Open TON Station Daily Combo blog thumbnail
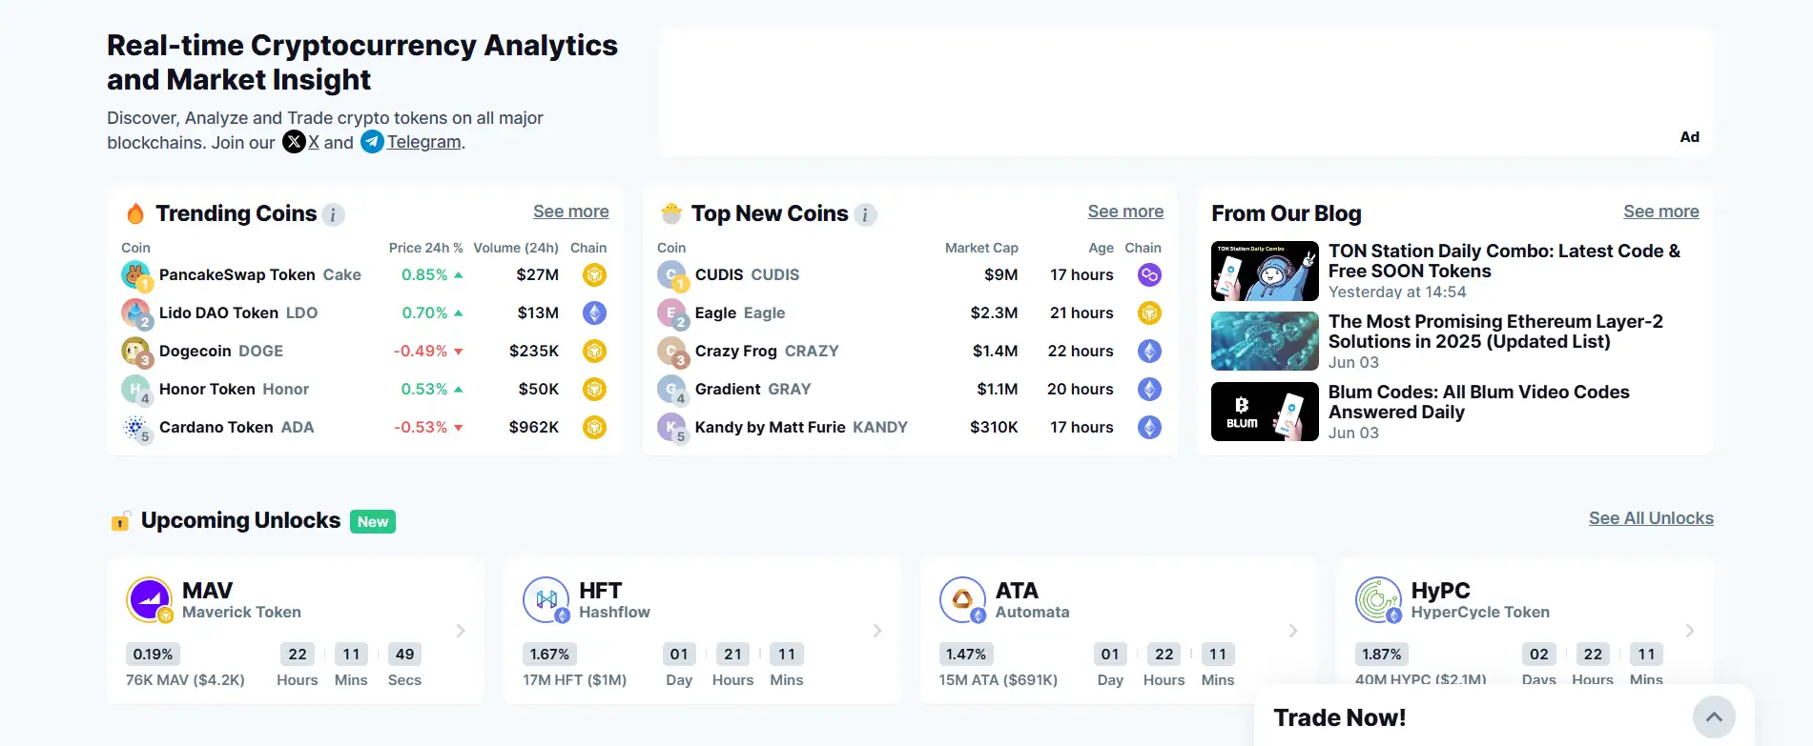1813x746 pixels. pyautogui.click(x=1265, y=272)
